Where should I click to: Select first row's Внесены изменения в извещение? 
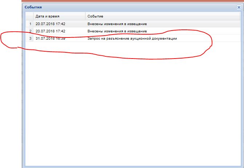pos(117,24)
